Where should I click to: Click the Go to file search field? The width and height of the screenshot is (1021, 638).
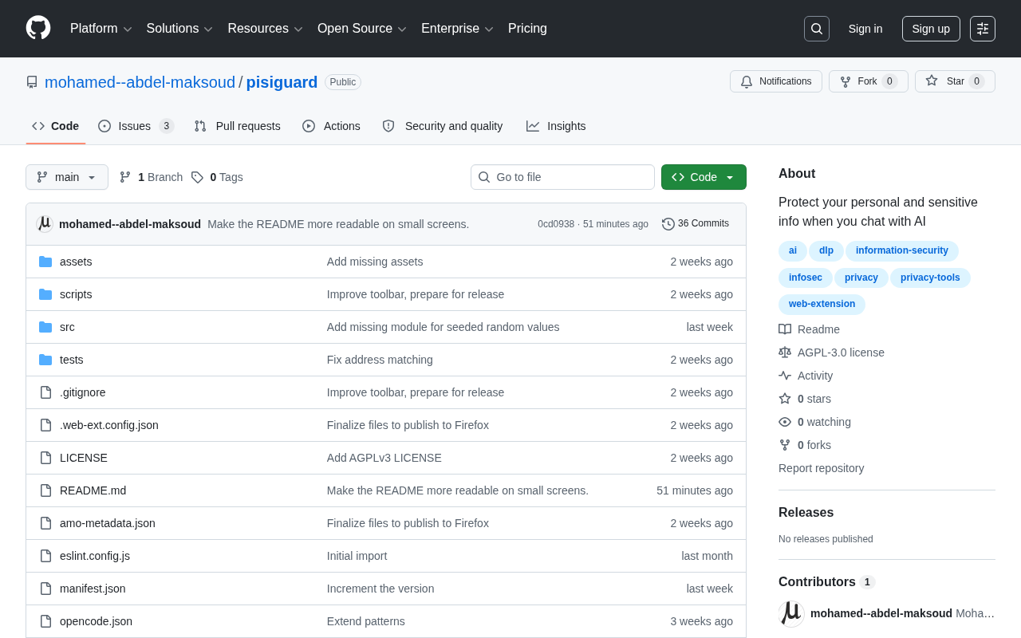pos(562,177)
